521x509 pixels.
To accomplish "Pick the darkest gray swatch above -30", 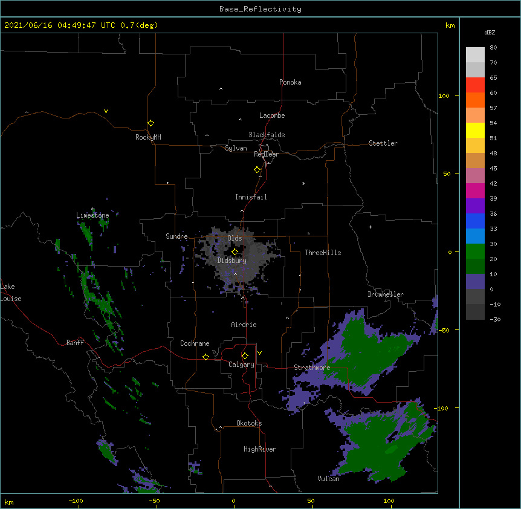I will 475,312.
